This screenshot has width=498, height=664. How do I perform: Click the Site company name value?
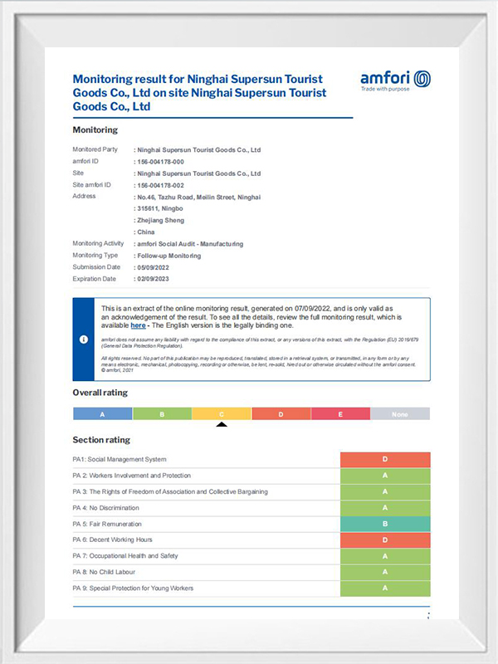[x=199, y=173]
